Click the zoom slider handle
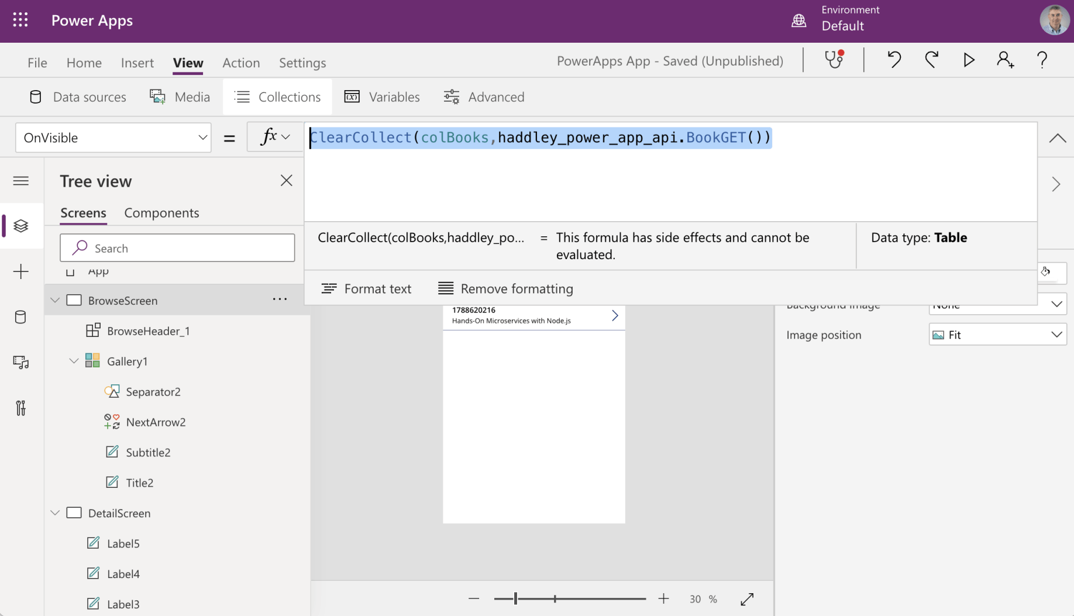The image size is (1074, 616). 515,598
